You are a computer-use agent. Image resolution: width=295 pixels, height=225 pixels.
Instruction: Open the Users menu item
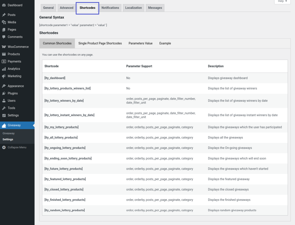(x=11, y=101)
